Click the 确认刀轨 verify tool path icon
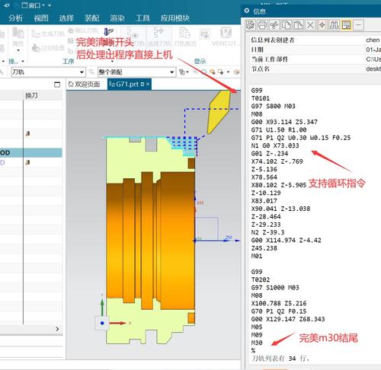 [70, 30]
